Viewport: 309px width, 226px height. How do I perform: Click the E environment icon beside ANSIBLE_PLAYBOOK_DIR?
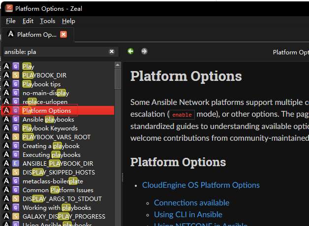point(16,164)
